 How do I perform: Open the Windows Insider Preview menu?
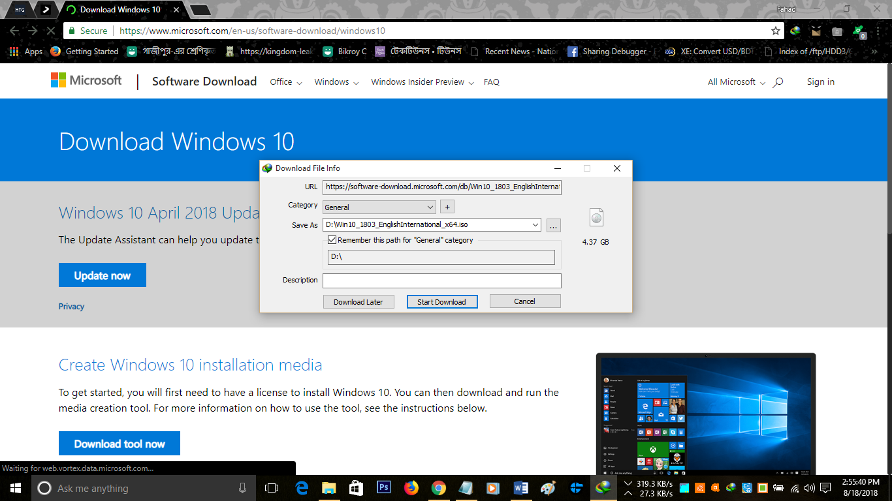coord(422,82)
